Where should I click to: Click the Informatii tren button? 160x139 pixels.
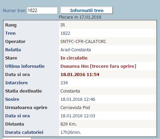tap(87, 10)
